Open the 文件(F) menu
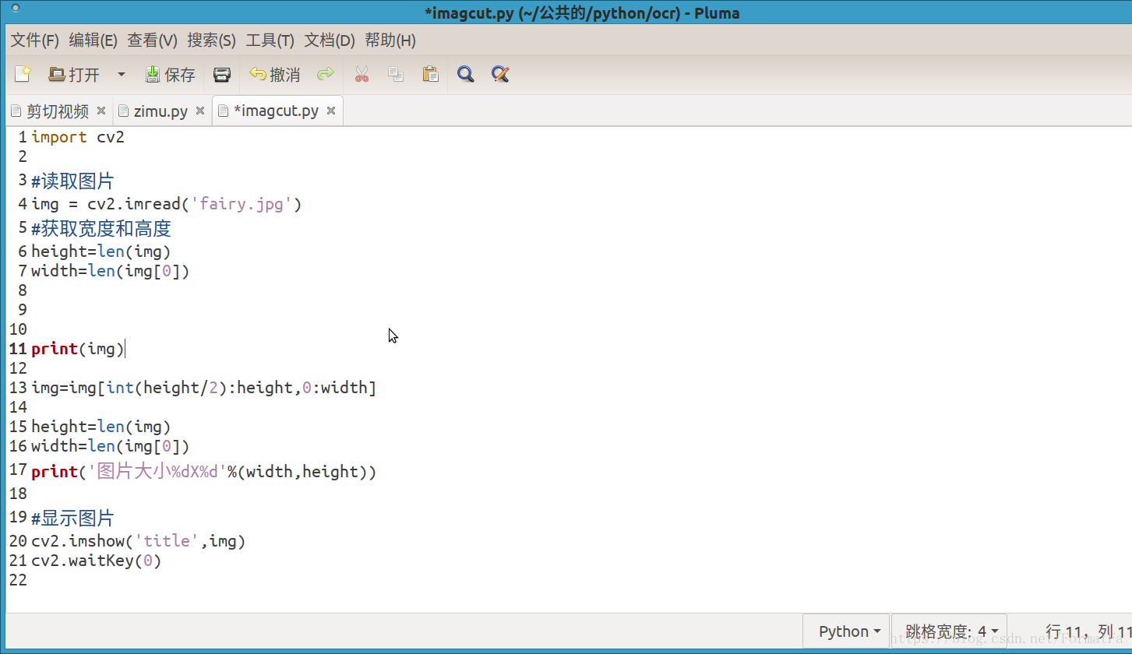 pos(35,40)
